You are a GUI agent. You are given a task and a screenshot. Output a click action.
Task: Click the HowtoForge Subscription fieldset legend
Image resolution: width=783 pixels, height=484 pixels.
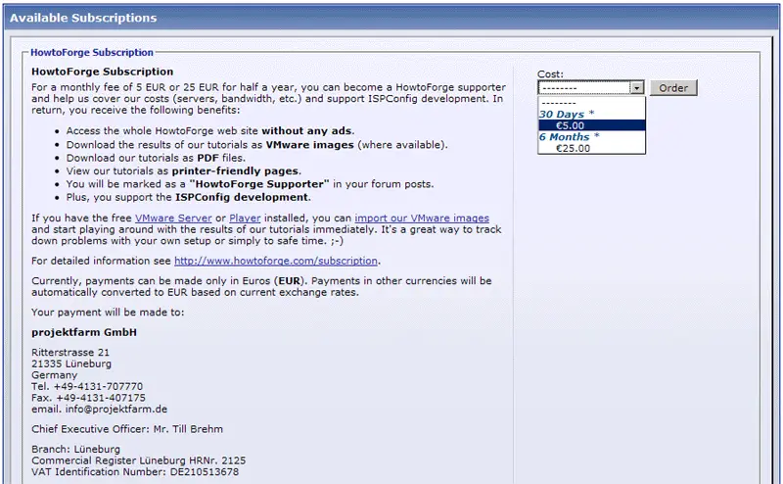coord(92,53)
